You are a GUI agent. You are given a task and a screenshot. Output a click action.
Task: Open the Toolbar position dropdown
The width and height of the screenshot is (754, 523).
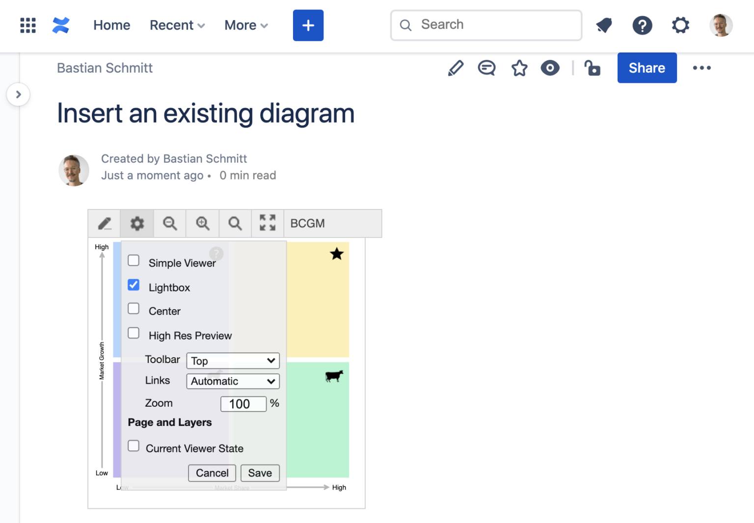pyautogui.click(x=233, y=361)
